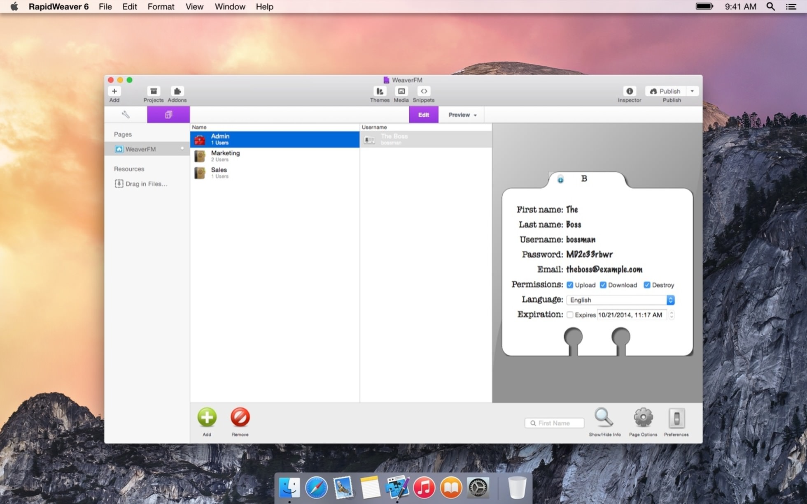Open Finder in the Dock

pos(289,488)
